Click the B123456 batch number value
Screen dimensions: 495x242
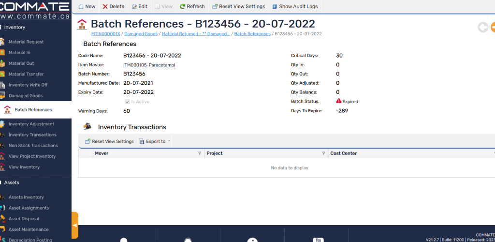134,74
